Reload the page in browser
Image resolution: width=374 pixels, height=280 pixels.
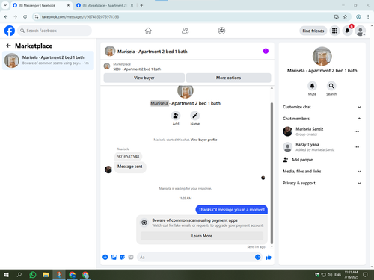pos(25,16)
